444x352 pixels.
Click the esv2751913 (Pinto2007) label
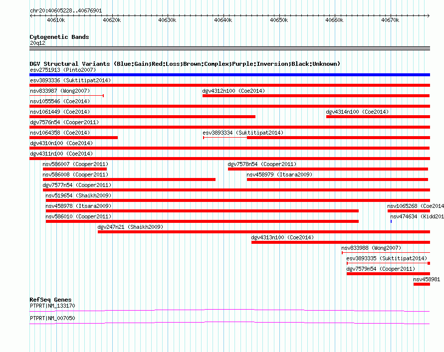point(63,70)
